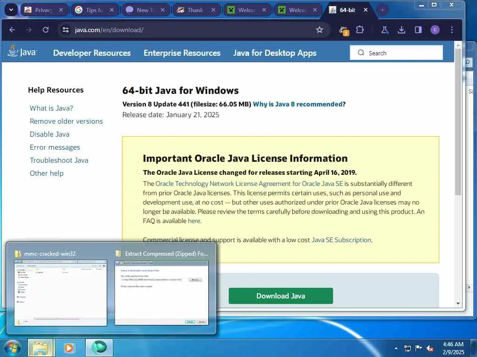Reload the java.com page
Image resolution: width=477 pixels, height=357 pixels.
[46, 30]
